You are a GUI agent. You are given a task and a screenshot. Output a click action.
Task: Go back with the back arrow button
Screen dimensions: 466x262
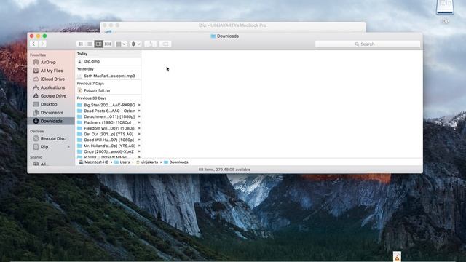[x=33, y=44]
